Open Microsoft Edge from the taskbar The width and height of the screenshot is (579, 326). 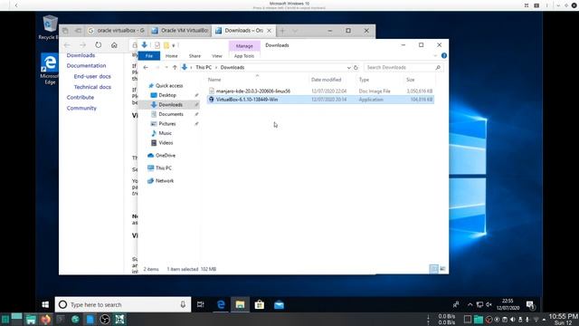coord(221,304)
